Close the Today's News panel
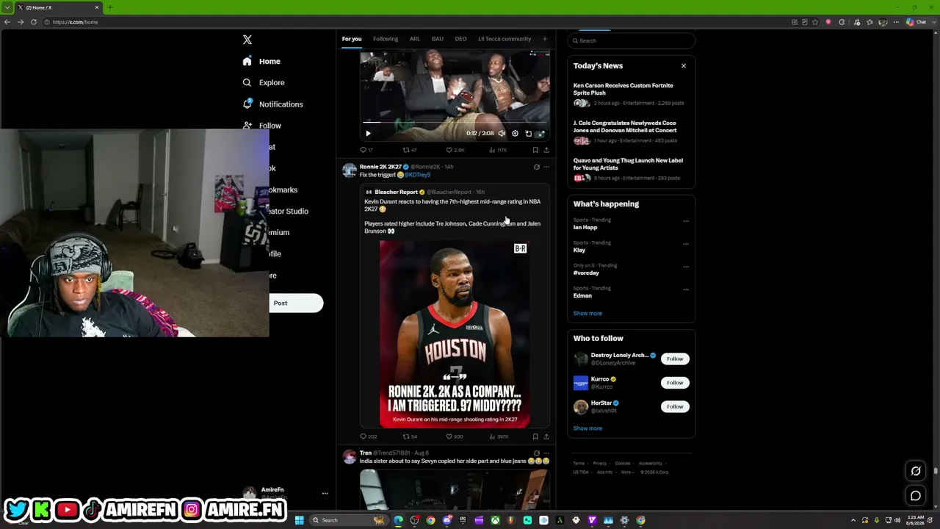The width and height of the screenshot is (940, 529). coord(683,66)
